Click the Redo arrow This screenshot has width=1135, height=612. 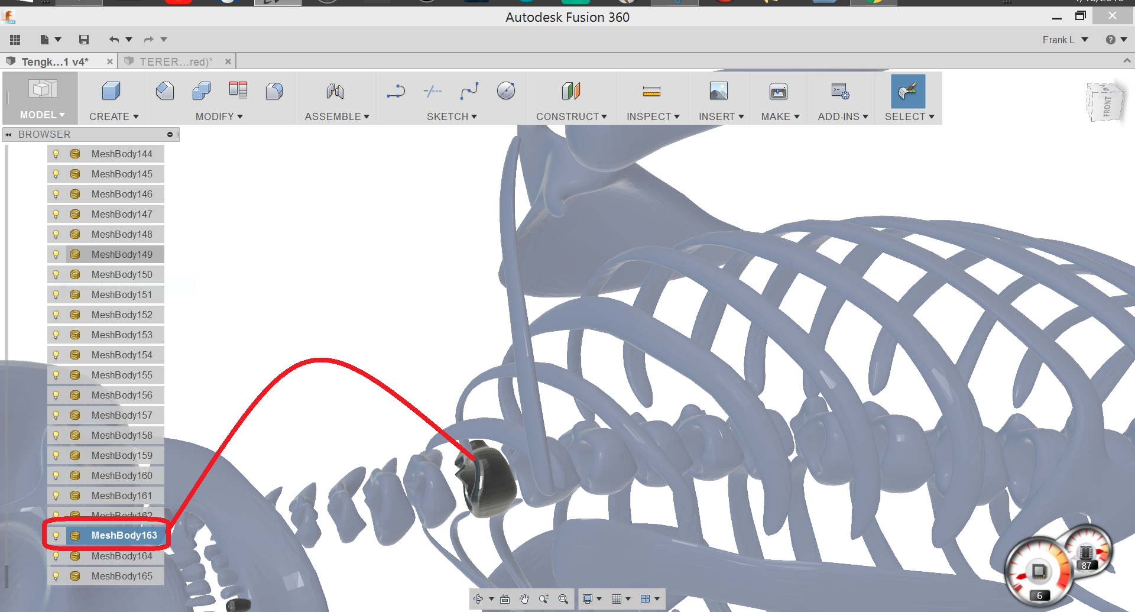(x=149, y=40)
